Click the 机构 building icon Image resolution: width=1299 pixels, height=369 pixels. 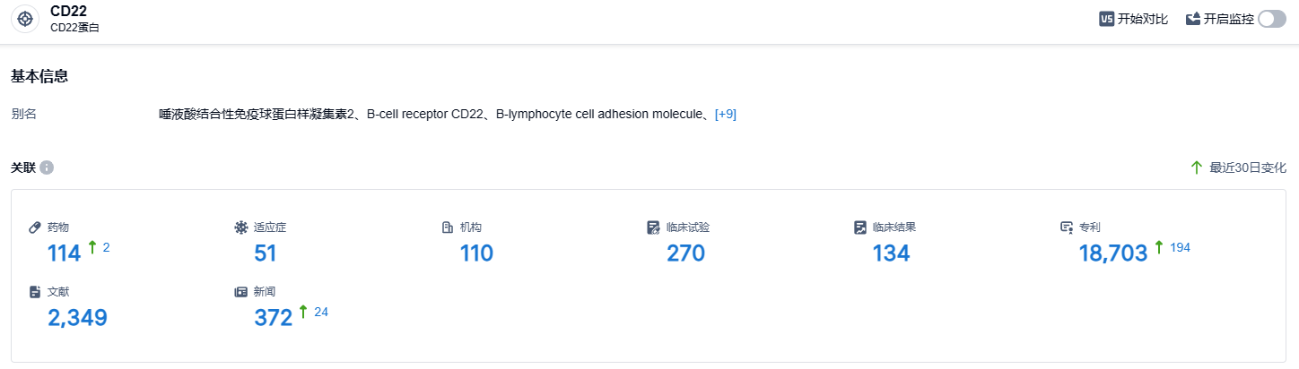[x=447, y=227]
